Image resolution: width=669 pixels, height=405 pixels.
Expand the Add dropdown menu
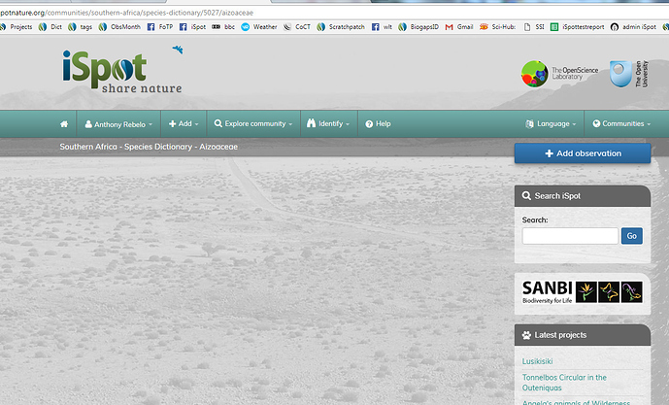(184, 123)
